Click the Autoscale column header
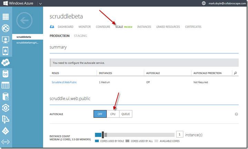 click(153, 73)
